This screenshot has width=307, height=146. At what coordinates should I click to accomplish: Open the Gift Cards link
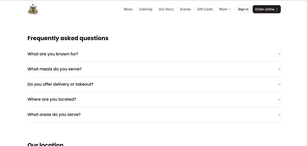pyautogui.click(x=205, y=9)
